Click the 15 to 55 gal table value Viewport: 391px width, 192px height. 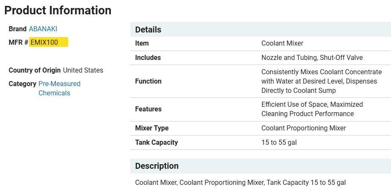point(279,142)
